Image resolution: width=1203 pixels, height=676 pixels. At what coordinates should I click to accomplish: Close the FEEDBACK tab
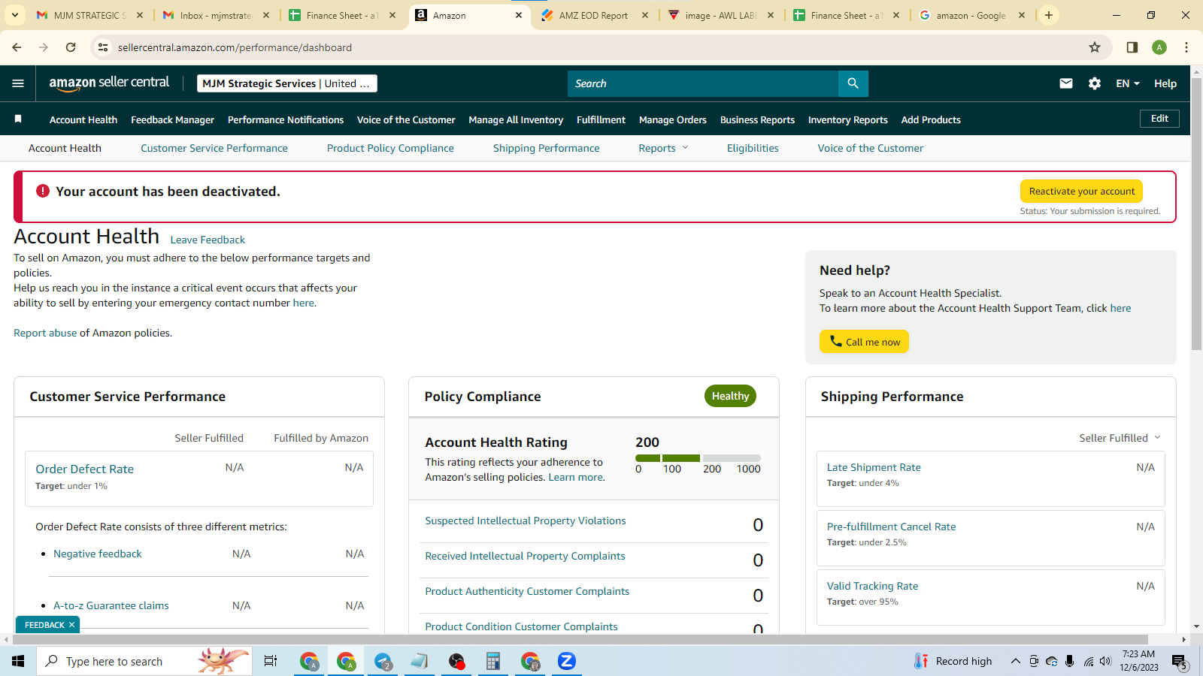[72, 625]
